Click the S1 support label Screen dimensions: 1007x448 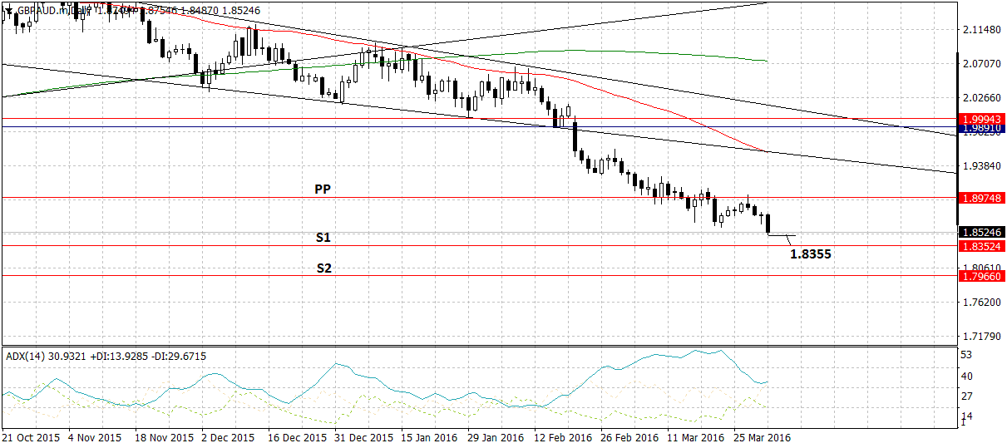pyautogui.click(x=323, y=238)
